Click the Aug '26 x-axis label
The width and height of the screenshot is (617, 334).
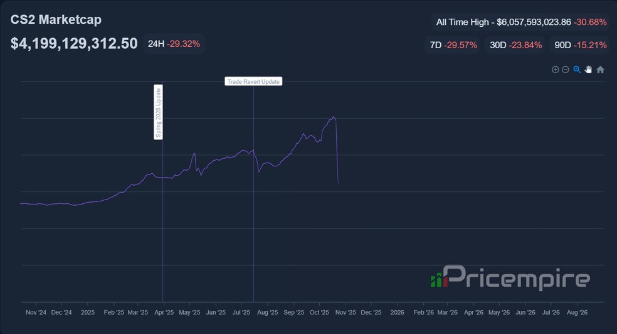pos(577,312)
